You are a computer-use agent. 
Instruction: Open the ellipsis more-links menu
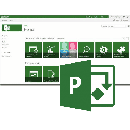(107, 17)
